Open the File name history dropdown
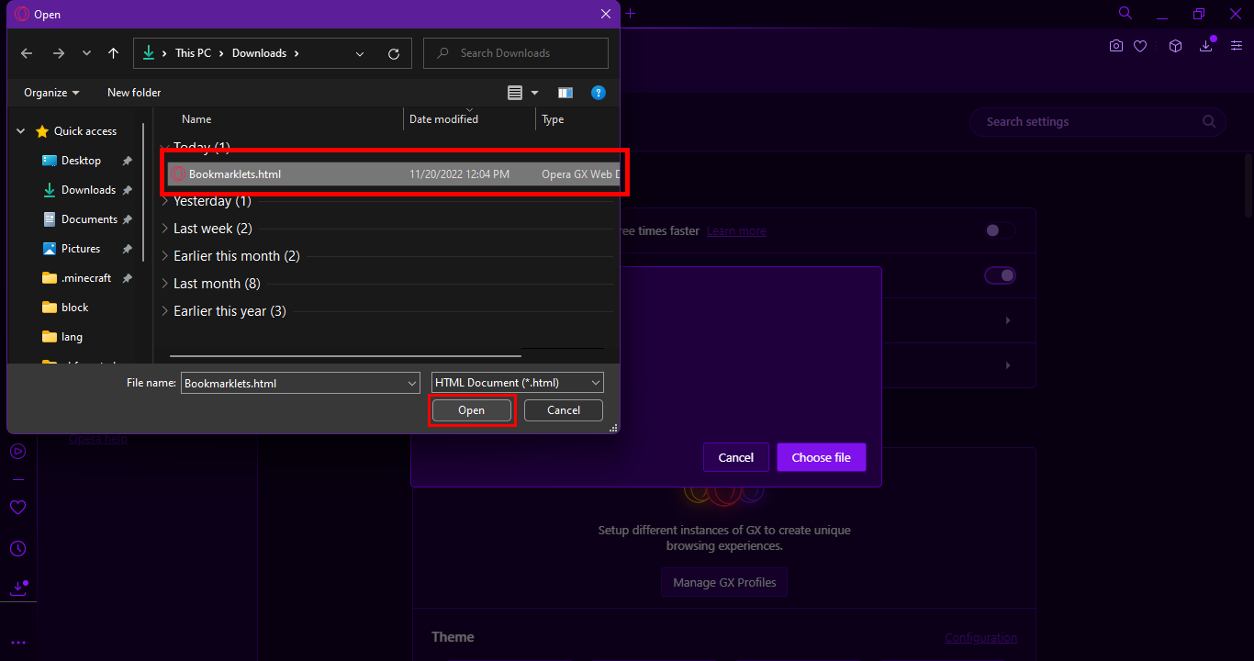Viewport: 1254px width, 661px height. click(x=411, y=383)
